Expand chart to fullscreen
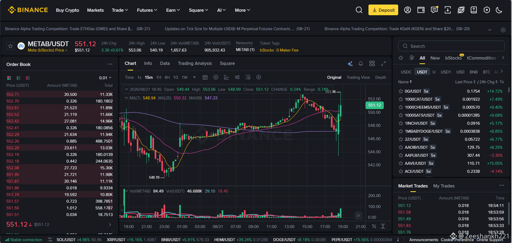The image size is (512, 243). pos(383,63)
